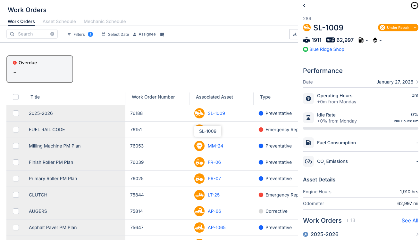420x240 pixels.
Task: Open the Under Repair status dropdown
Action: pyautogui.click(x=398, y=28)
